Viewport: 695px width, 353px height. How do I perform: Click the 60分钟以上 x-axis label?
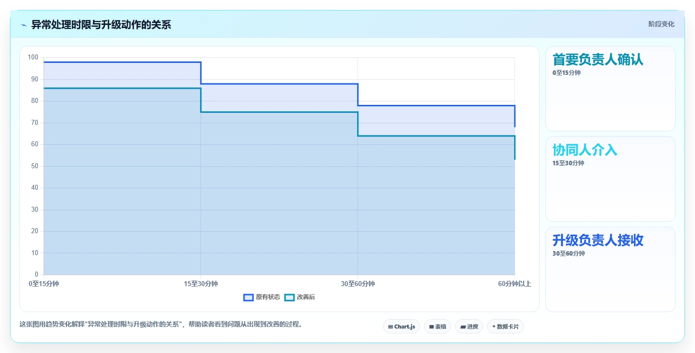(x=514, y=284)
